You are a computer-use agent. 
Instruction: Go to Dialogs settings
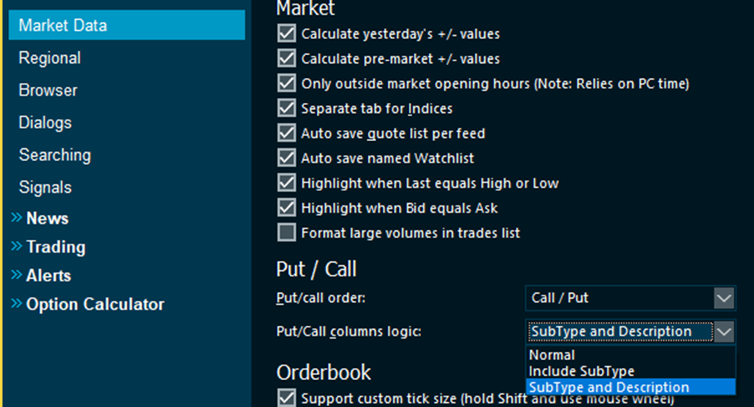[x=45, y=123]
